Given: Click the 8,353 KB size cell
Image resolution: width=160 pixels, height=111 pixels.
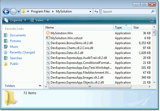Looking at the screenshot, I should [145, 43].
